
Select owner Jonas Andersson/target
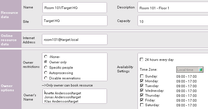[63, 97]
